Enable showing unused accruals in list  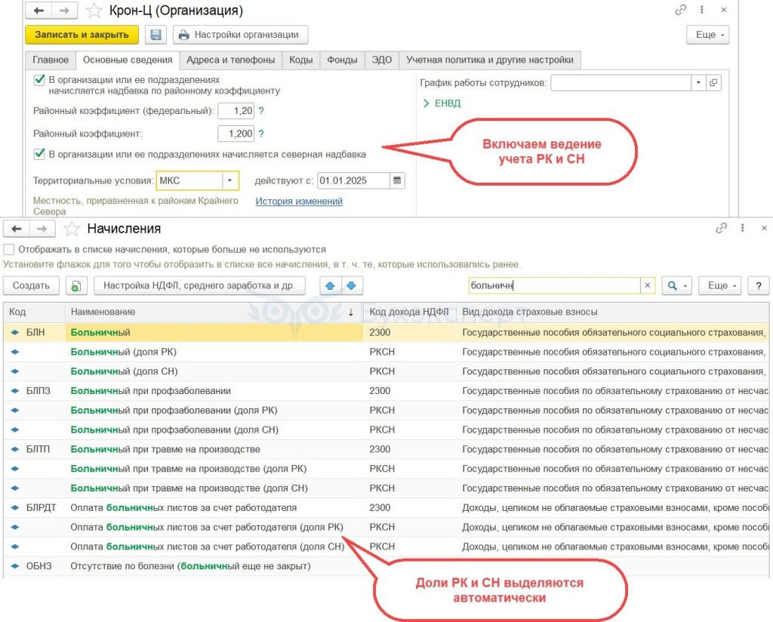click(9, 249)
